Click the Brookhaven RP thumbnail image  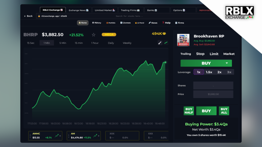click(183, 40)
